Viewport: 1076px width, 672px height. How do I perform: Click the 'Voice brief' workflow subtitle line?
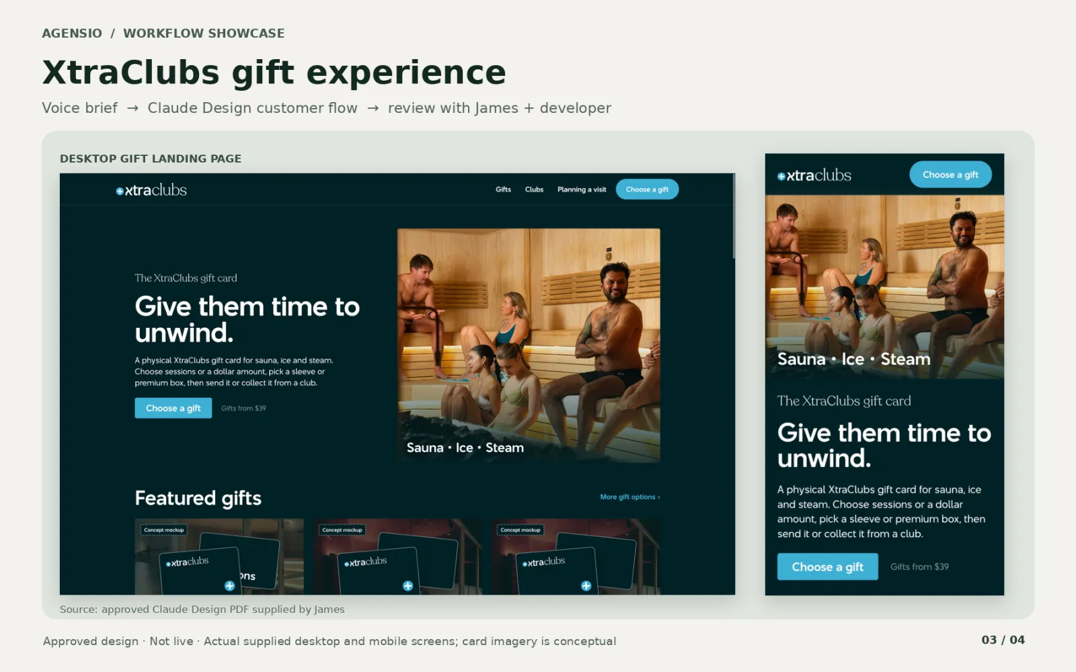click(326, 108)
